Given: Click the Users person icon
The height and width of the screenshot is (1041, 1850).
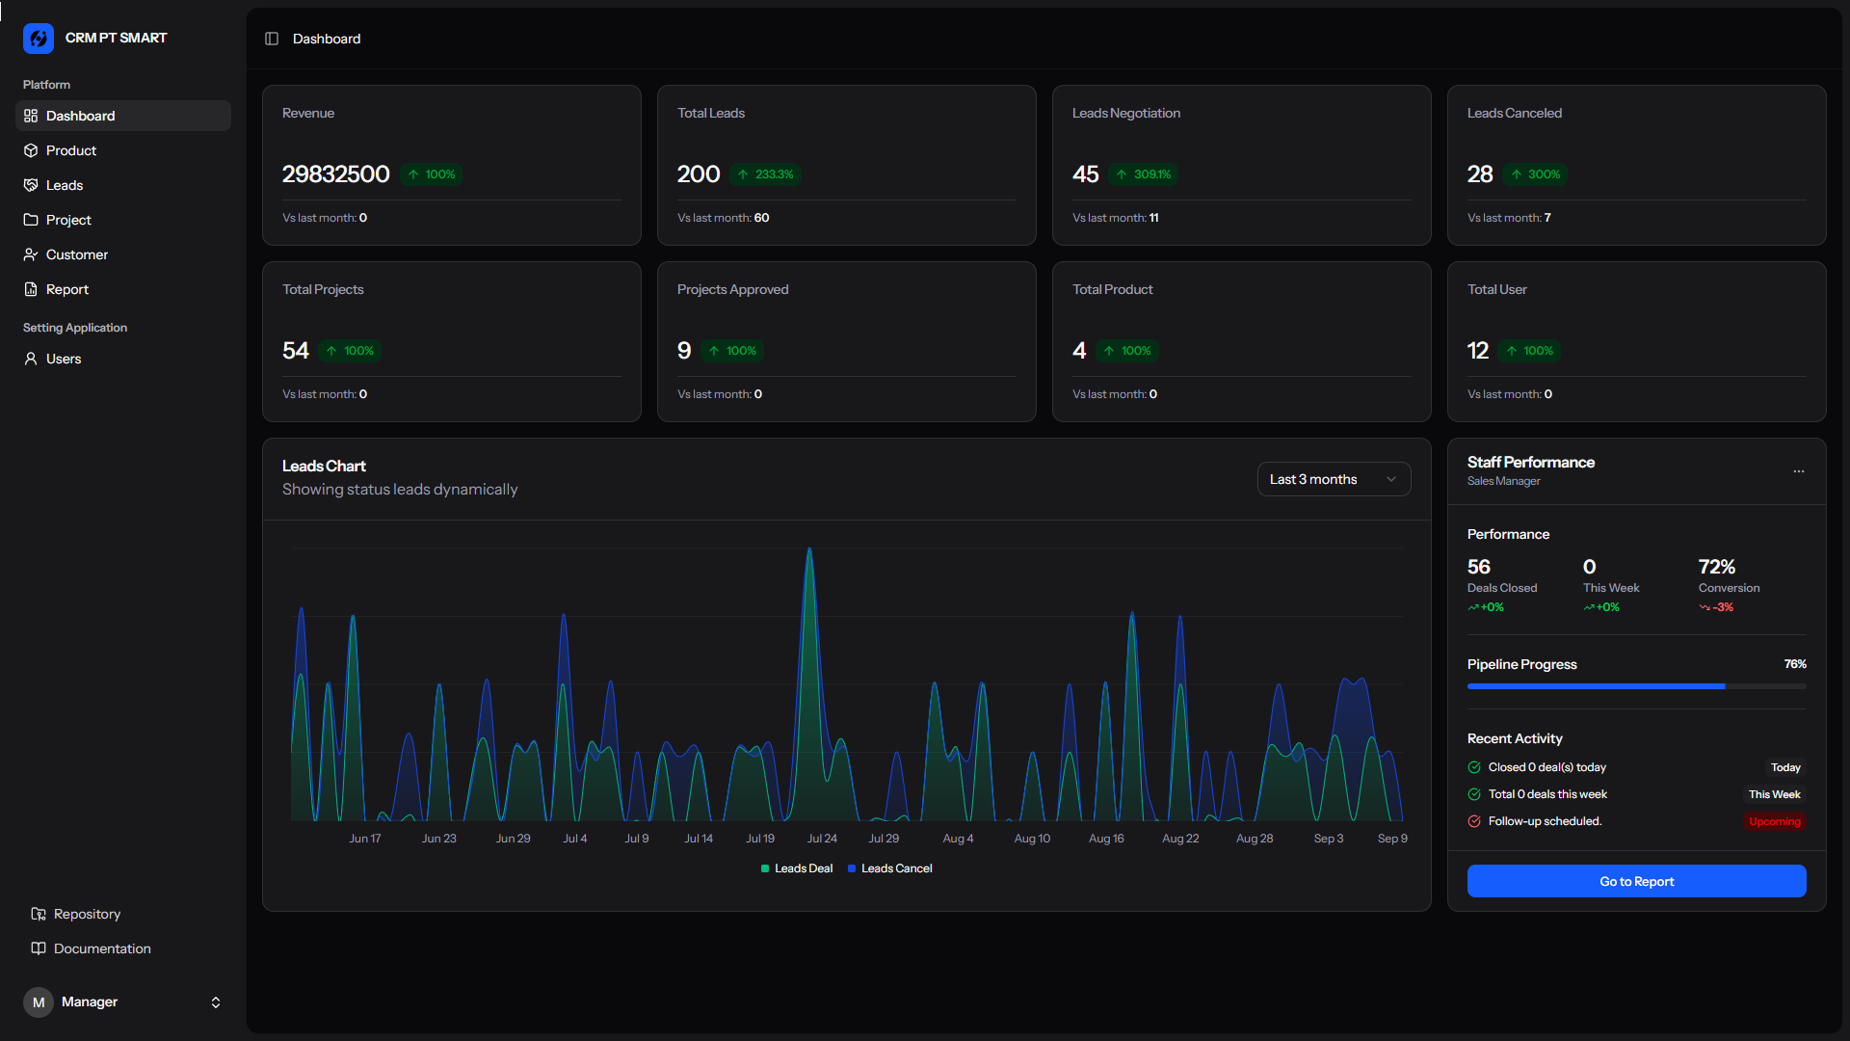Looking at the screenshot, I should [31, 359].
